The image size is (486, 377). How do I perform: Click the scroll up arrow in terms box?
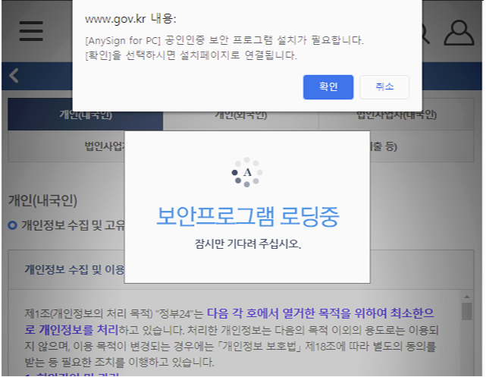tap(467, 297)
